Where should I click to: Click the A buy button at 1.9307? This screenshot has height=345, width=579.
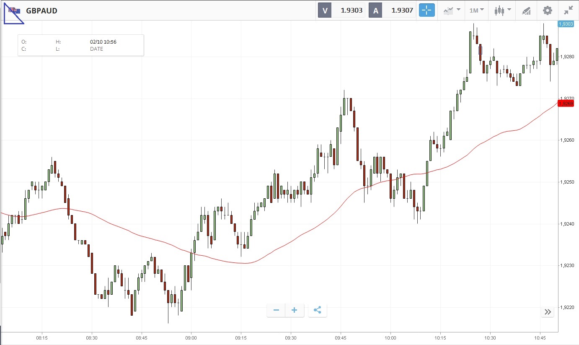392,10
